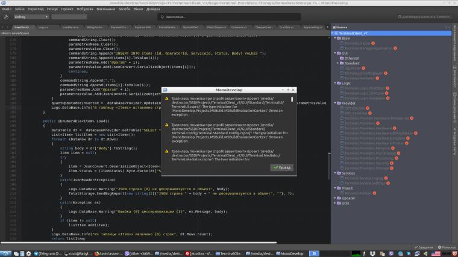Click error icon next to Terminal.Logic.LifeCycle
This screenshot has width=458, height=257.
387,93
